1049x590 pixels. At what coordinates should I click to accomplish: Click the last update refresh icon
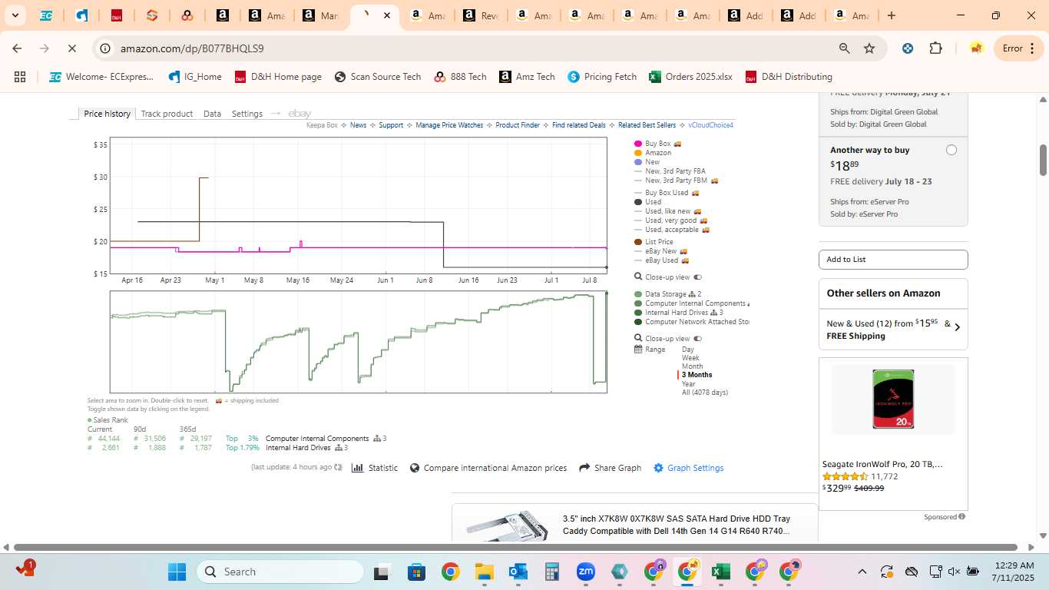339,468
